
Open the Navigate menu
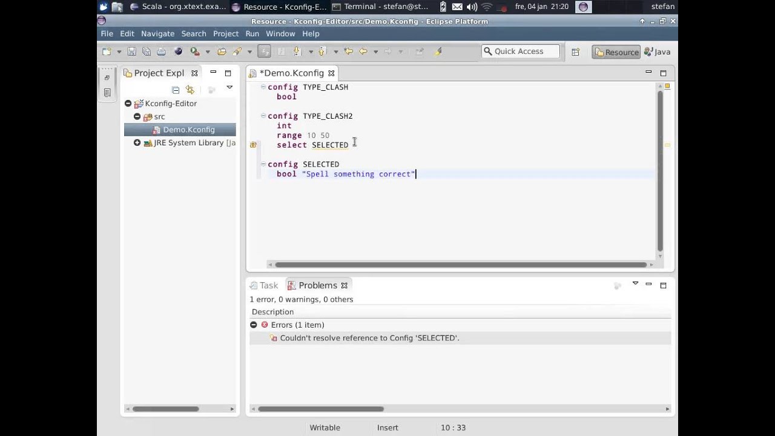(157, 34)
